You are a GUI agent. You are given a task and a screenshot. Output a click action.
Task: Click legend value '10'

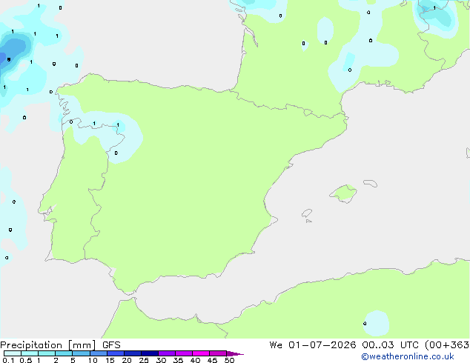tap(93, 360)
